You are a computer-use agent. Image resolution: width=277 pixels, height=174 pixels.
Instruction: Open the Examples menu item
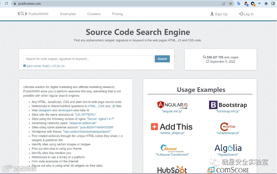click(68, 14)
